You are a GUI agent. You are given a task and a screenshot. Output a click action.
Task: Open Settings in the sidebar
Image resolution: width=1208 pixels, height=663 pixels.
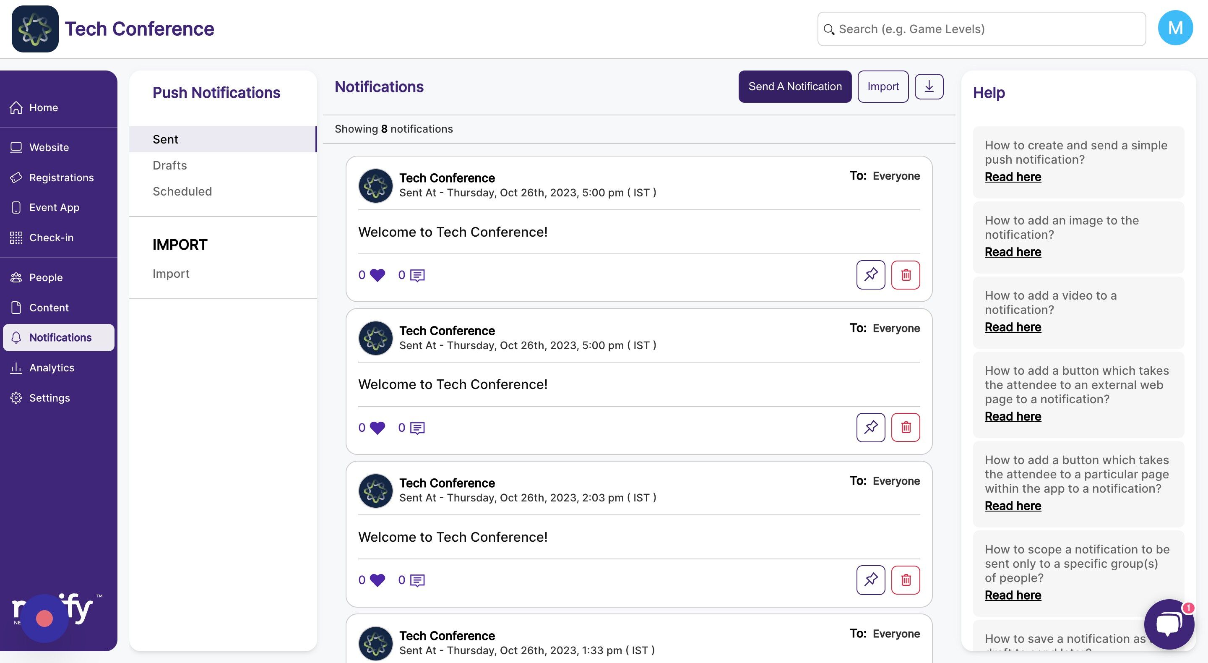pyautogui.click(x=49, y=398)
